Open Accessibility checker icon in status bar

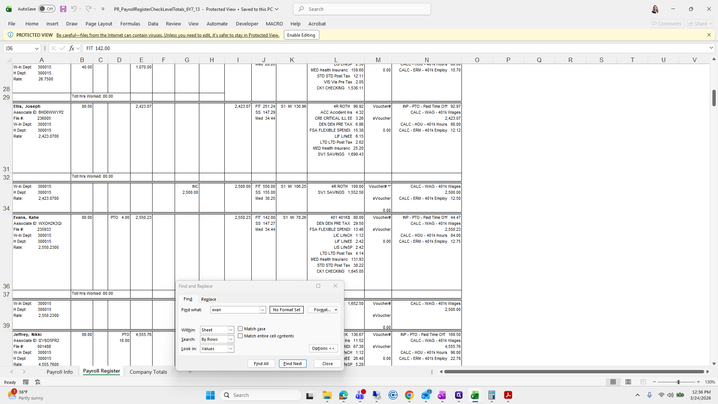38,382
